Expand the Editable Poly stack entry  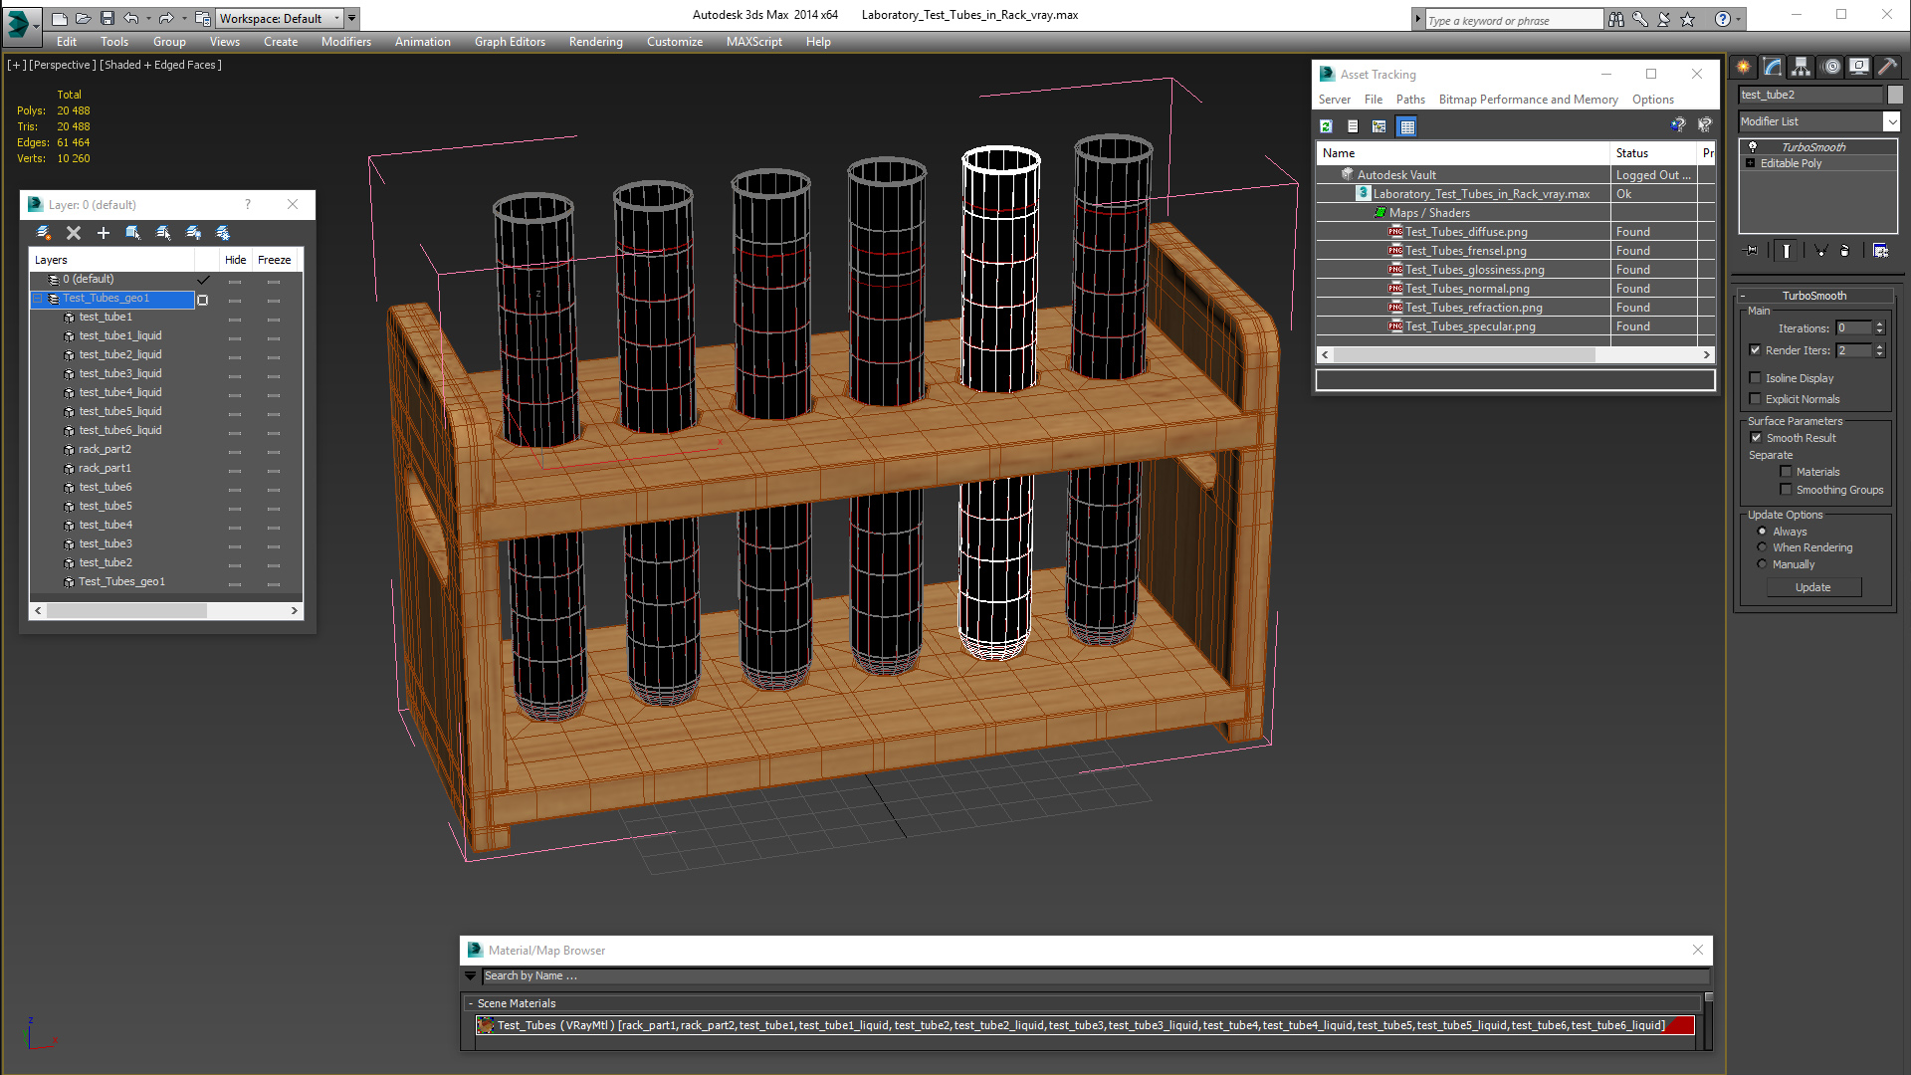pyautogui.click(x=1750, y=163)
